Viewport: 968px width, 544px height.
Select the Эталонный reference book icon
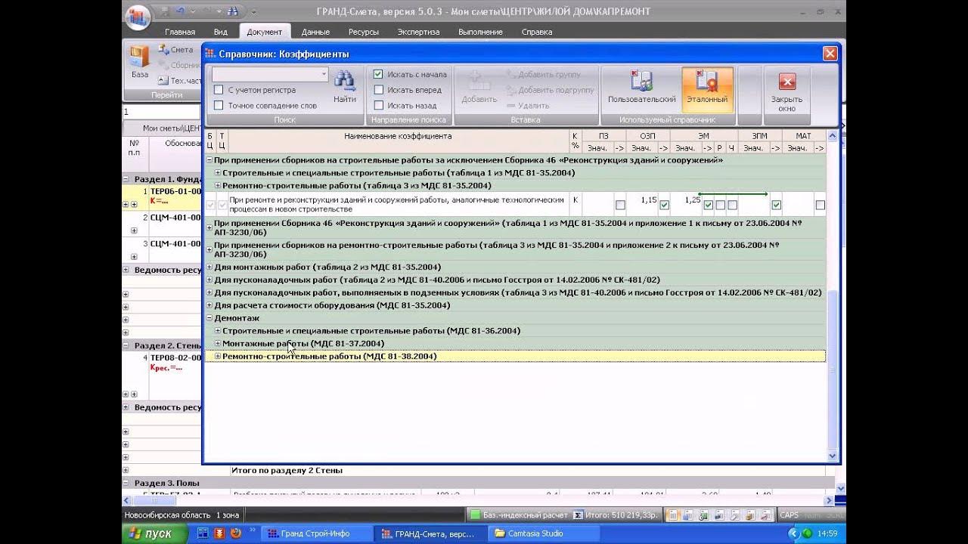click(x=707, y=81)
